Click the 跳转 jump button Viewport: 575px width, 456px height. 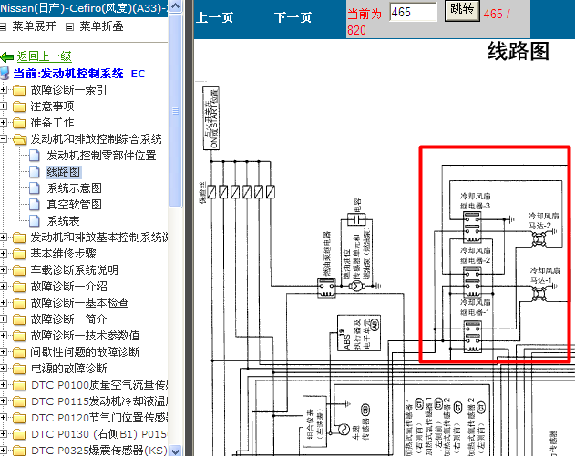pos(462,10)
